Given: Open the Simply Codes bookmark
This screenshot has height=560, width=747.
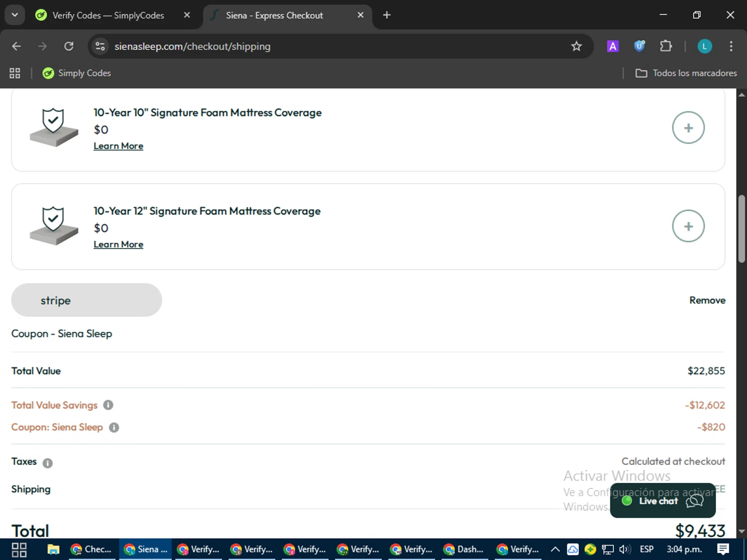Looking at the screenshot, I should (77, 73).
